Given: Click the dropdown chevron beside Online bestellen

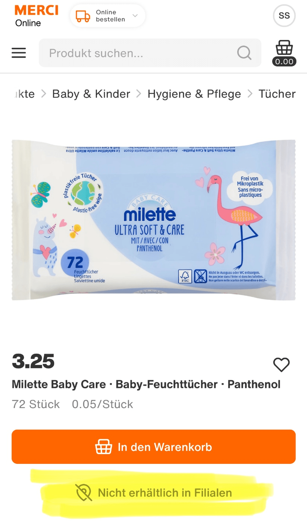Looking at the screenshot, I should point(135,16).
